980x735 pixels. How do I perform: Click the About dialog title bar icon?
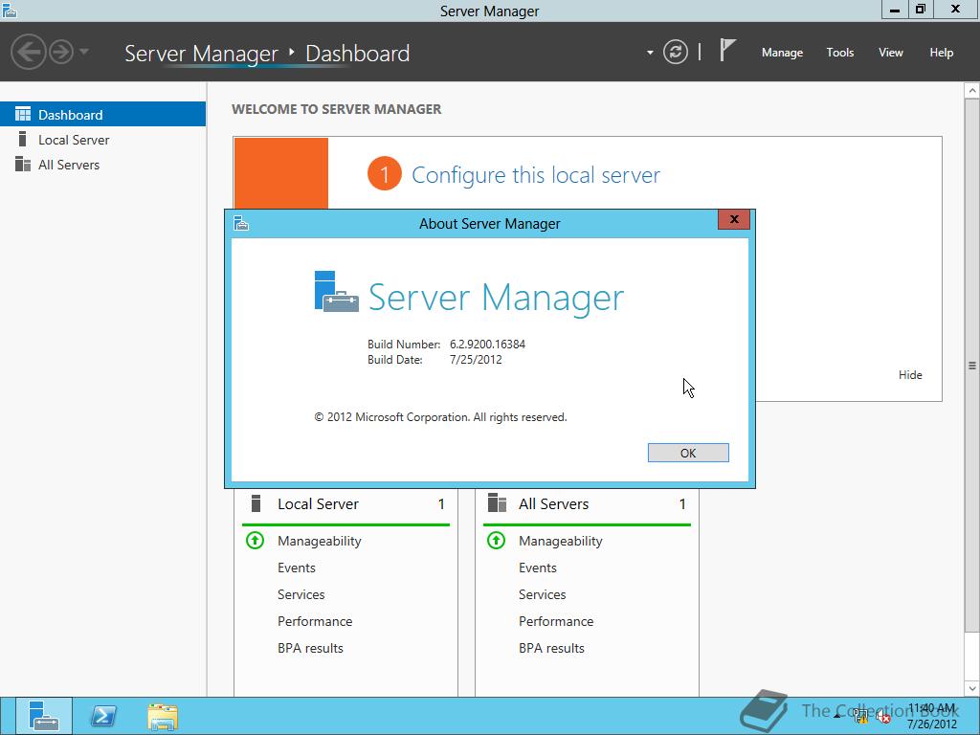[241, 223]
